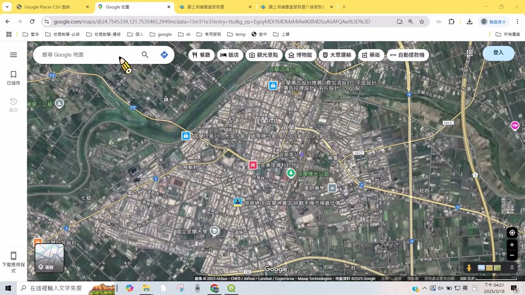This screenshot has height=295, width=525.
Task: Open the 地理教學-選修 bookmark folder
Action: coord(103,34)
